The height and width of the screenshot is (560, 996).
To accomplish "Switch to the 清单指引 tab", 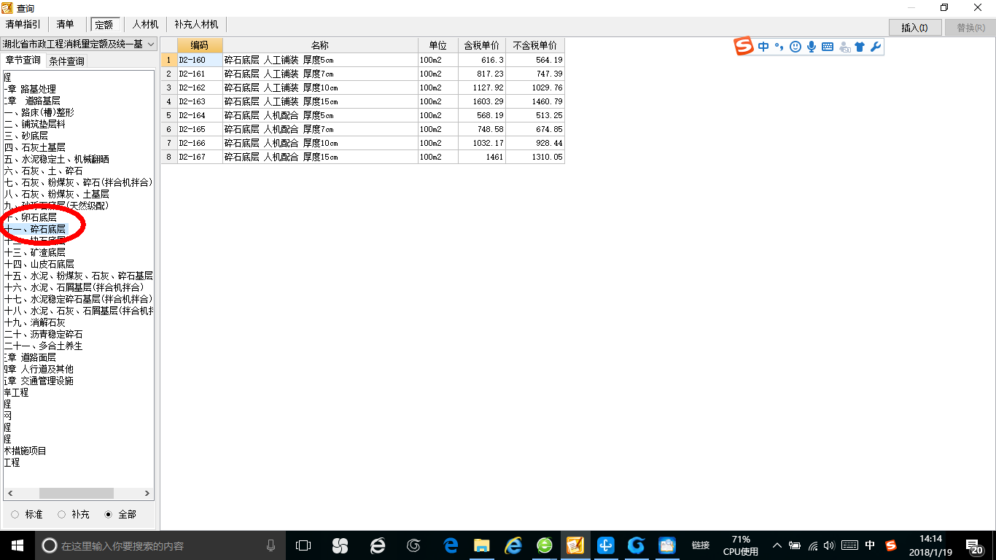I will pyautogui.click(x=23, y=25).
